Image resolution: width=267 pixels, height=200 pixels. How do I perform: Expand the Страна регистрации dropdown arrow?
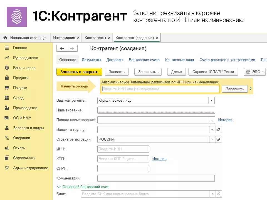pyautogui.click(x=212, y=139)
